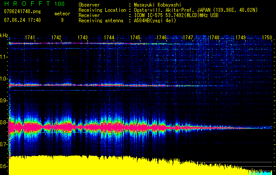This screenshot has width=276, height=175.
Task: Select the 1743 time marker
Action: tap(82, 38)
